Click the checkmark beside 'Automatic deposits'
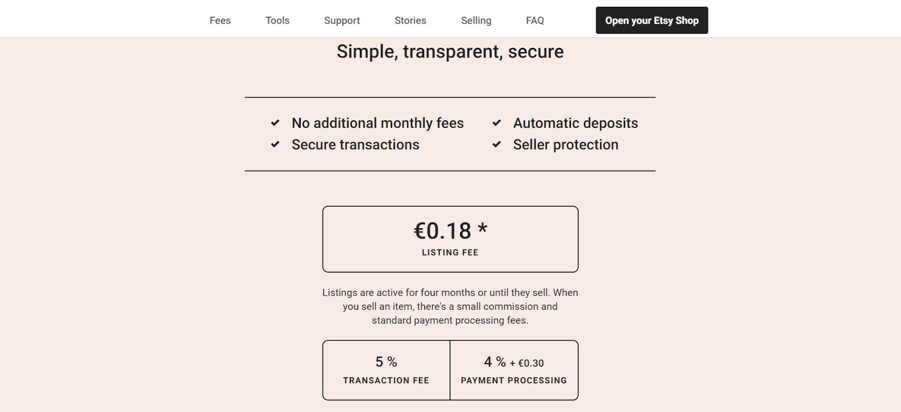Image resolution: width=901 pixels, height=412 pixels. click(496, 123)
